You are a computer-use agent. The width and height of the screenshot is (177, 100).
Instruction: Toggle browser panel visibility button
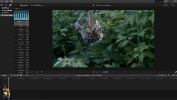157,1
